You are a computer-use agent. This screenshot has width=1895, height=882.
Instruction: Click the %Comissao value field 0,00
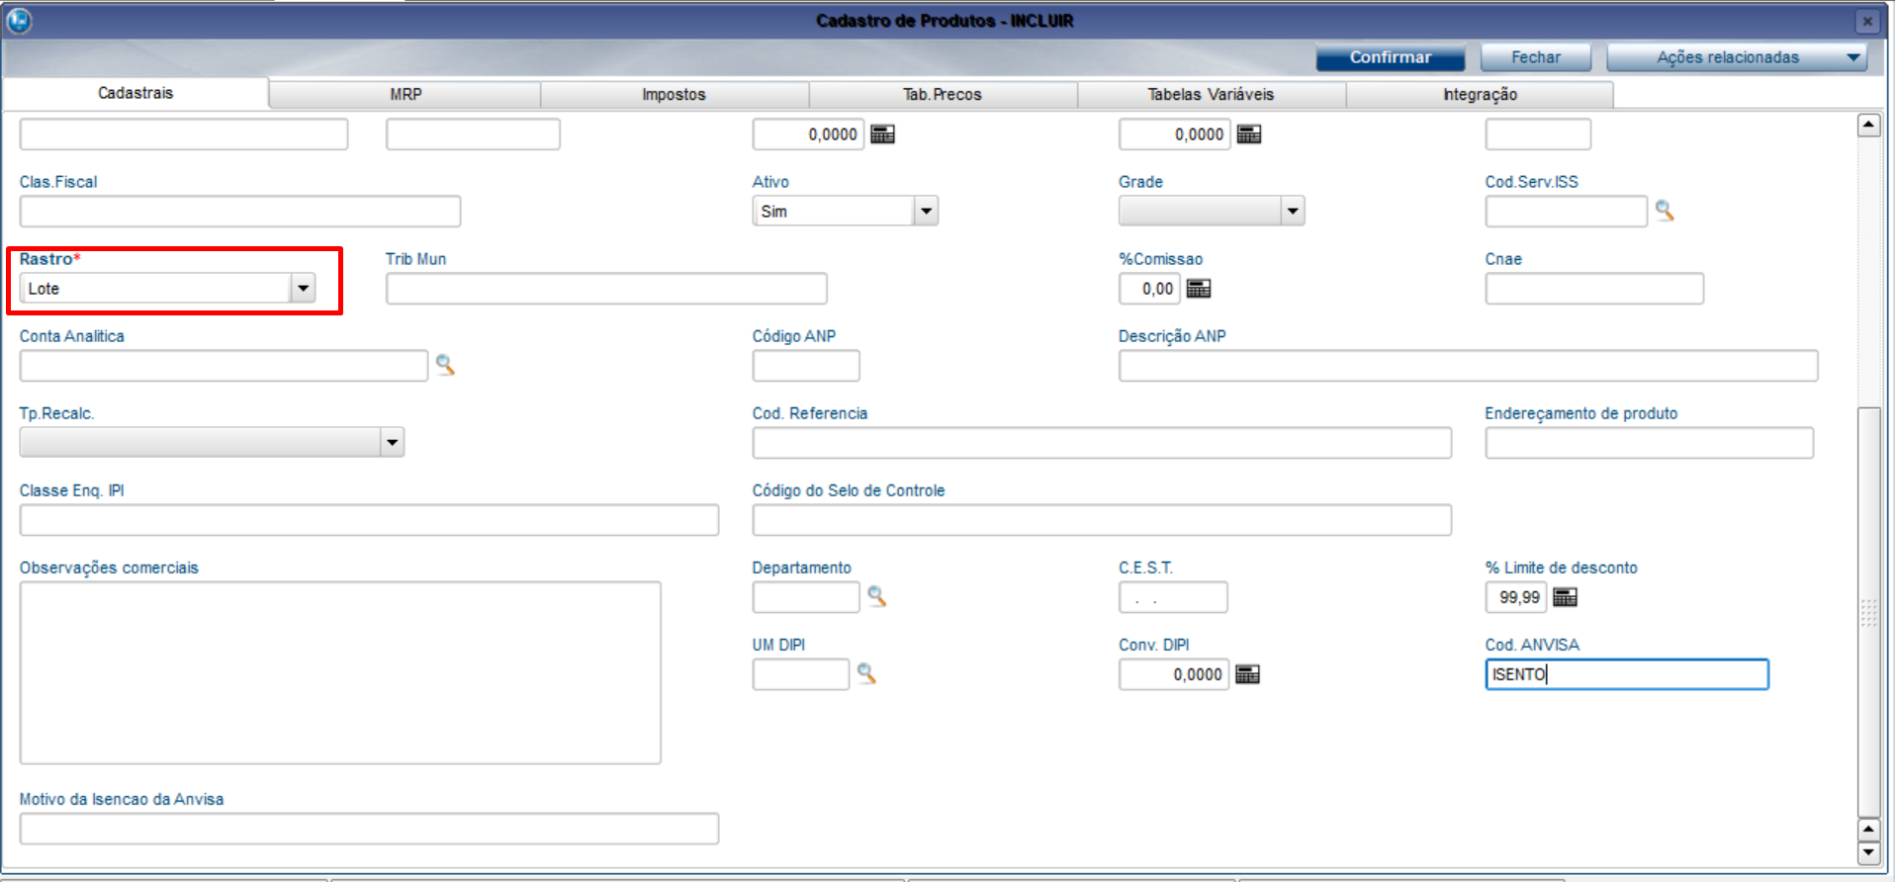pyautogui.click(x=1149, y=289)
